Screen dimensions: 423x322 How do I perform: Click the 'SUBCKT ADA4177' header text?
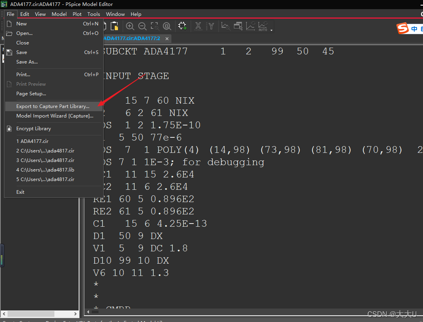click(145, 51)
